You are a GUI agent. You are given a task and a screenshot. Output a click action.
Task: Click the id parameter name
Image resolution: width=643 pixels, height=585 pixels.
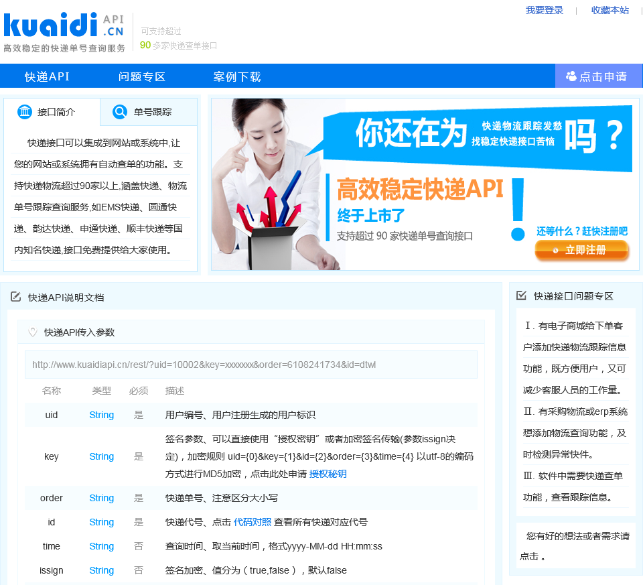point(52,522)
